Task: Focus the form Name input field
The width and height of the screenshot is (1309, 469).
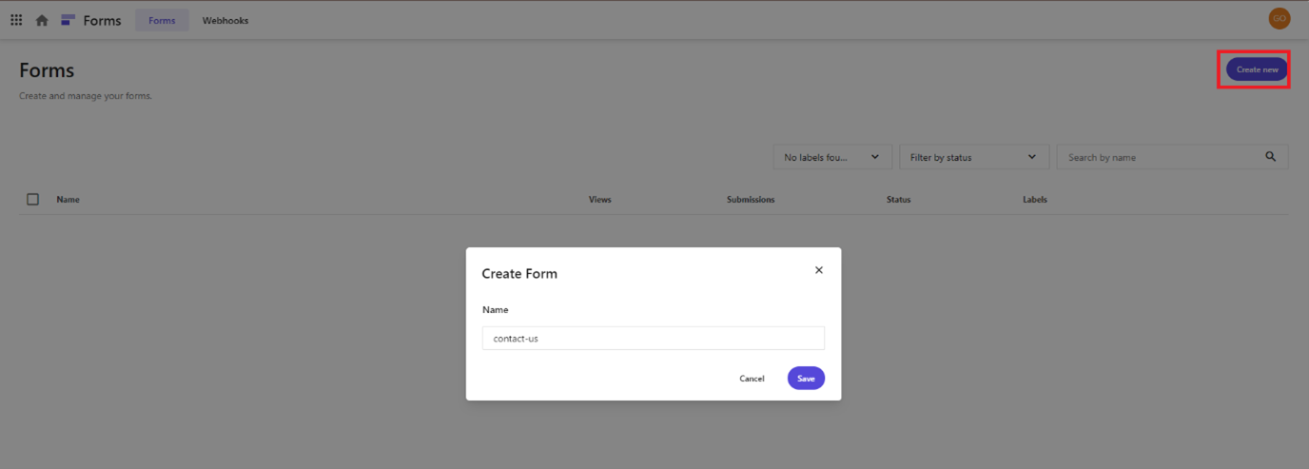Action: [653, 339]
